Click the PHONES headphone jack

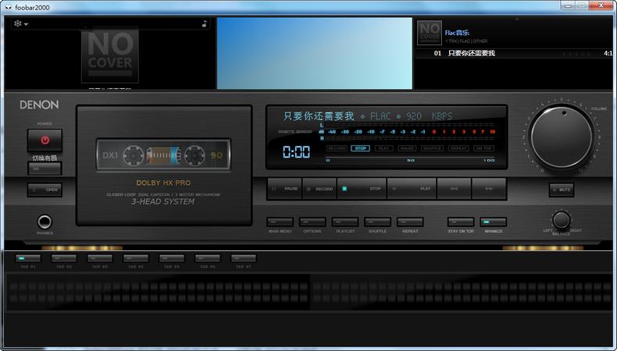tap(45, 222)
